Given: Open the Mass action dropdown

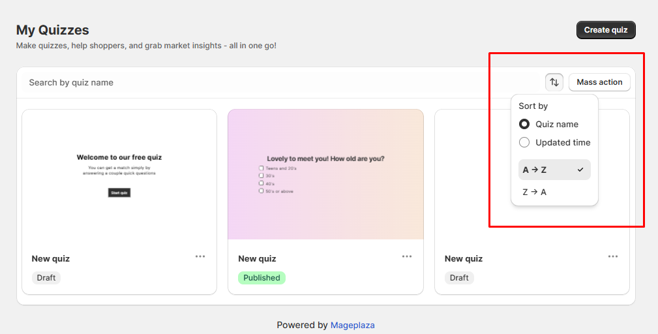Looking at the screenshot, I should [599, 82].
